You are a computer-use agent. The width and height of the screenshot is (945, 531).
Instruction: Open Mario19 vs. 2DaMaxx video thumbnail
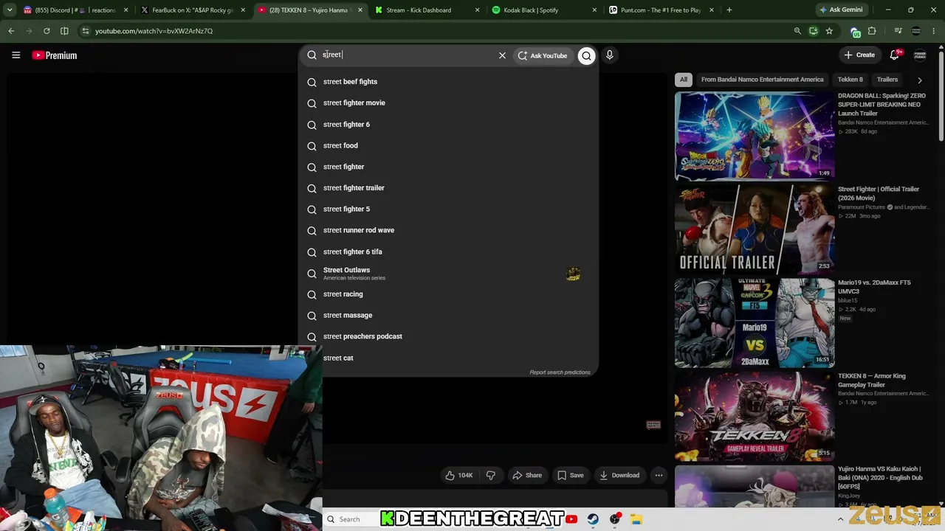click(755, 323)
